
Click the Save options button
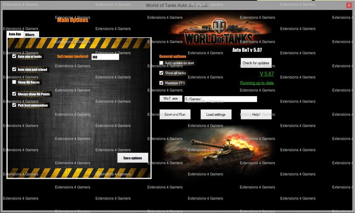[x=133, y=158]
